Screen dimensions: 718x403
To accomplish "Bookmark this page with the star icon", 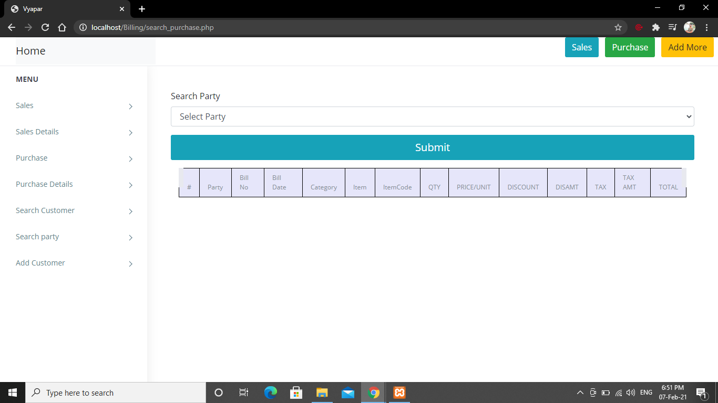I will click(x=618, y=27).
